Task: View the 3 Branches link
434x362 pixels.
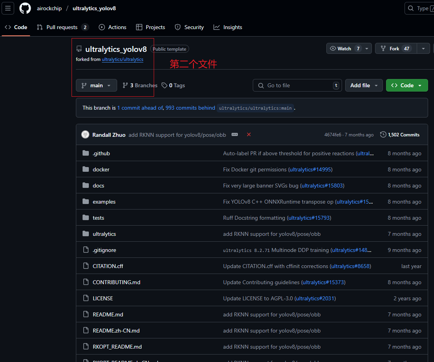Action: [140, 86]
